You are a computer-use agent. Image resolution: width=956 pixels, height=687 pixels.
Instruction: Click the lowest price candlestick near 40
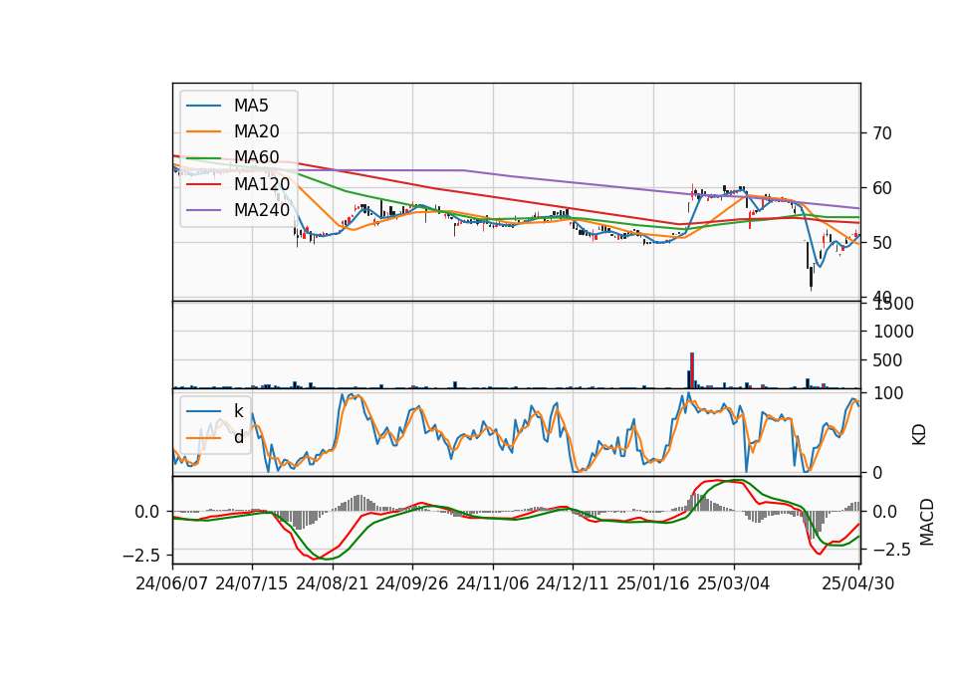811,278
